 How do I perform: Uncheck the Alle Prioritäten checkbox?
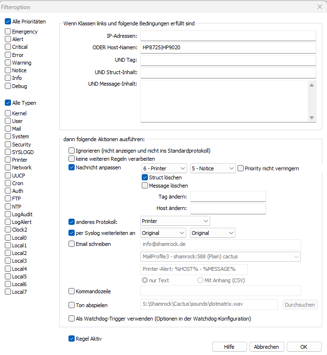tap(8, 22)
